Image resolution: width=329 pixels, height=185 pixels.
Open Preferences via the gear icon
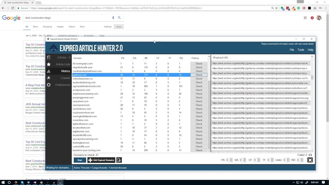(x=49, y=85)
